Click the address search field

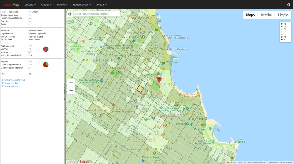[x=97, y=14]
